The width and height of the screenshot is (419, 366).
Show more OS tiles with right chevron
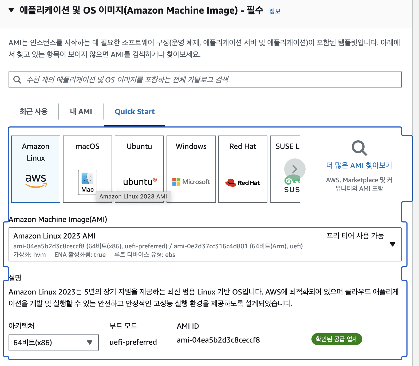[295, 169]
